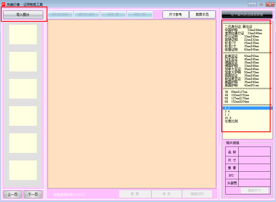Click the 在下面列表选择裁剪框 black banner button
The width and height of the screenshot is (276, 202).
pyautogui.click(x=247, y=14)
